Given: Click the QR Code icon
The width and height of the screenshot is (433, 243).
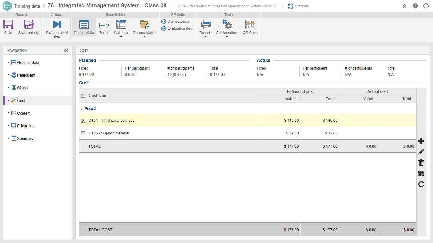Looking at the screenshot, I should point(250,24).
